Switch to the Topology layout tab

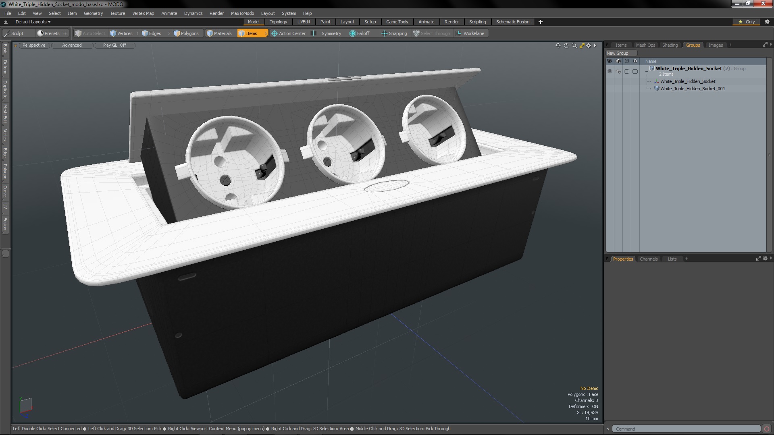pyautogui.click(x=278, y=22)
